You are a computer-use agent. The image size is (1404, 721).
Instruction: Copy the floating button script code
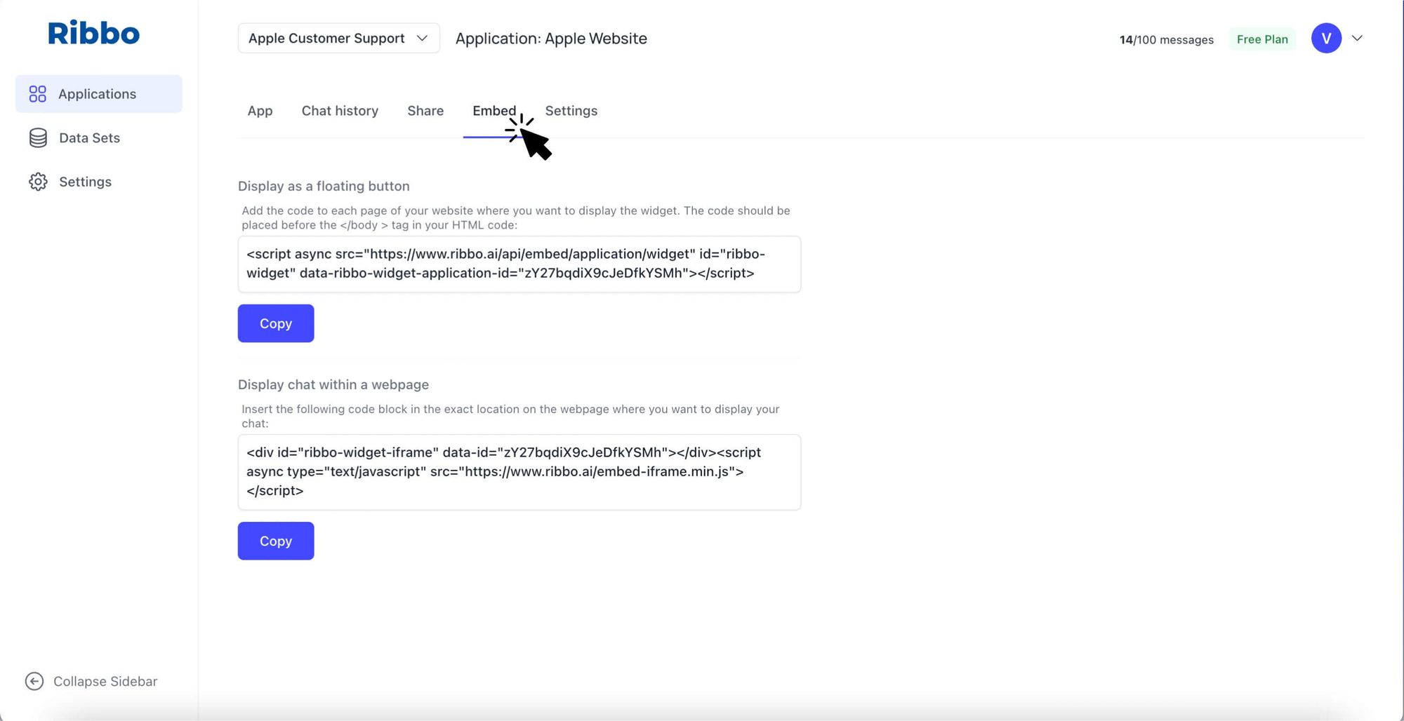pos(276,323)
